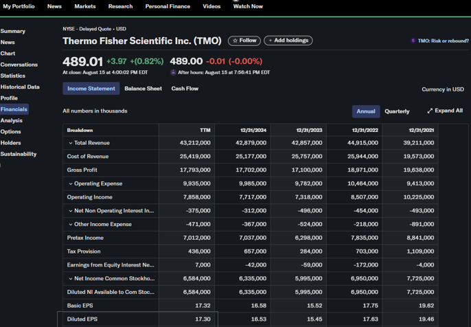471x327 pixels.
Task: Click the Operating Income row label
Action: point(89,197)
